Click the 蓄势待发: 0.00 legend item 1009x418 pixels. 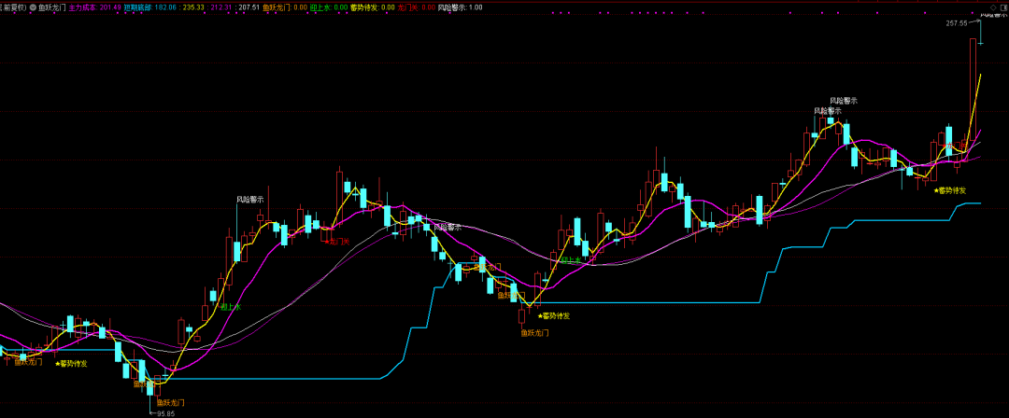372,7
